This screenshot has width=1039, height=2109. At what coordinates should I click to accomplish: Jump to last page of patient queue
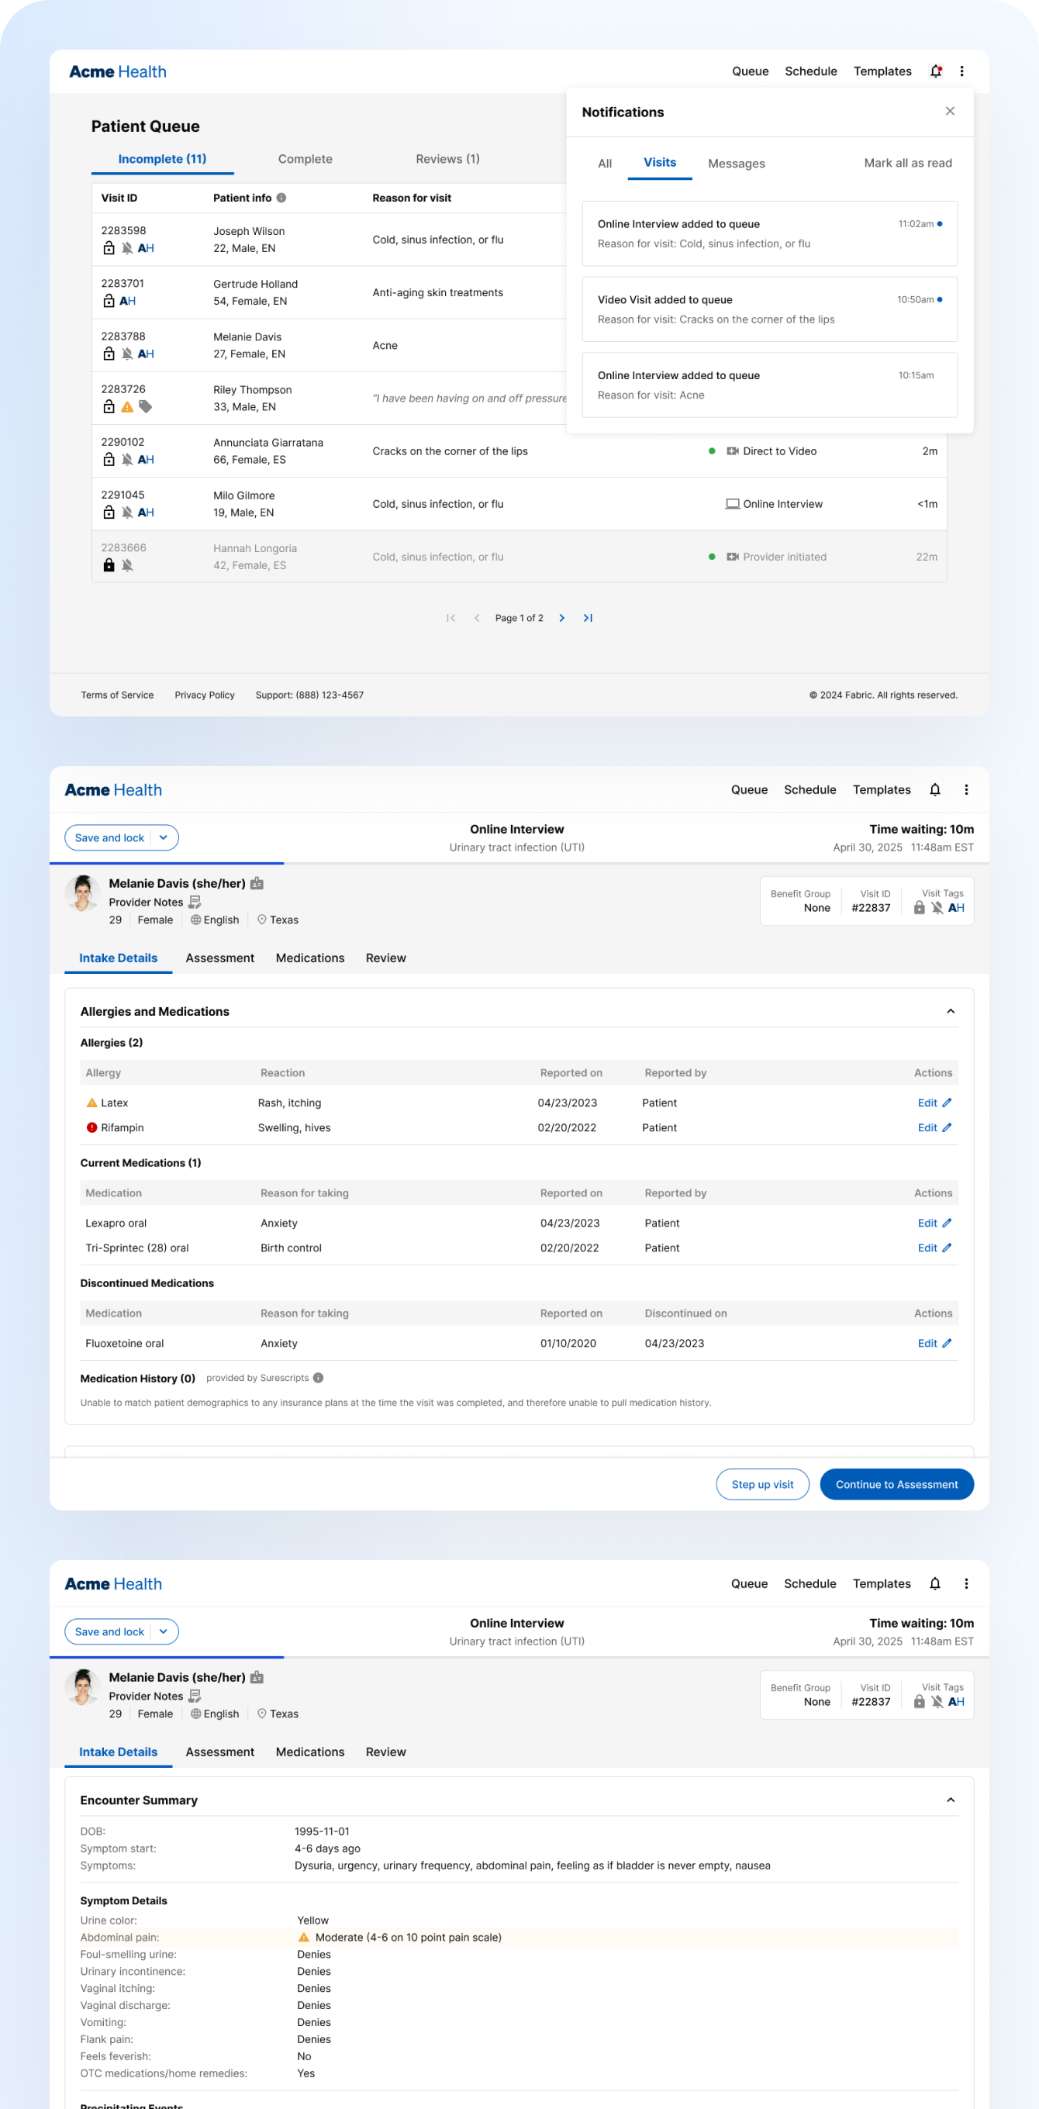[x=588, y=618]
